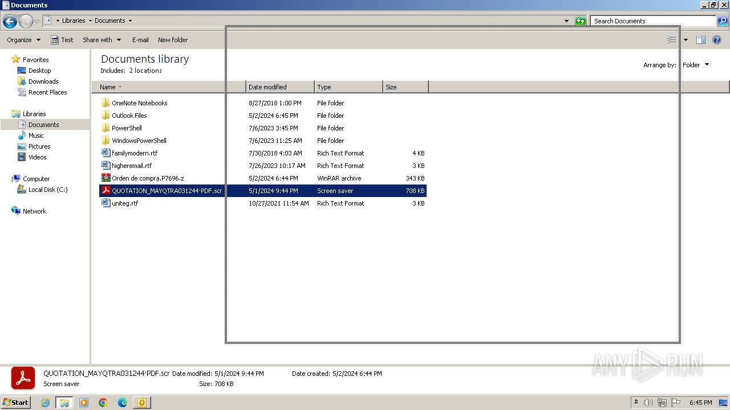
Task: Click the large PDF icon in details pane
Action: point(23,379)
